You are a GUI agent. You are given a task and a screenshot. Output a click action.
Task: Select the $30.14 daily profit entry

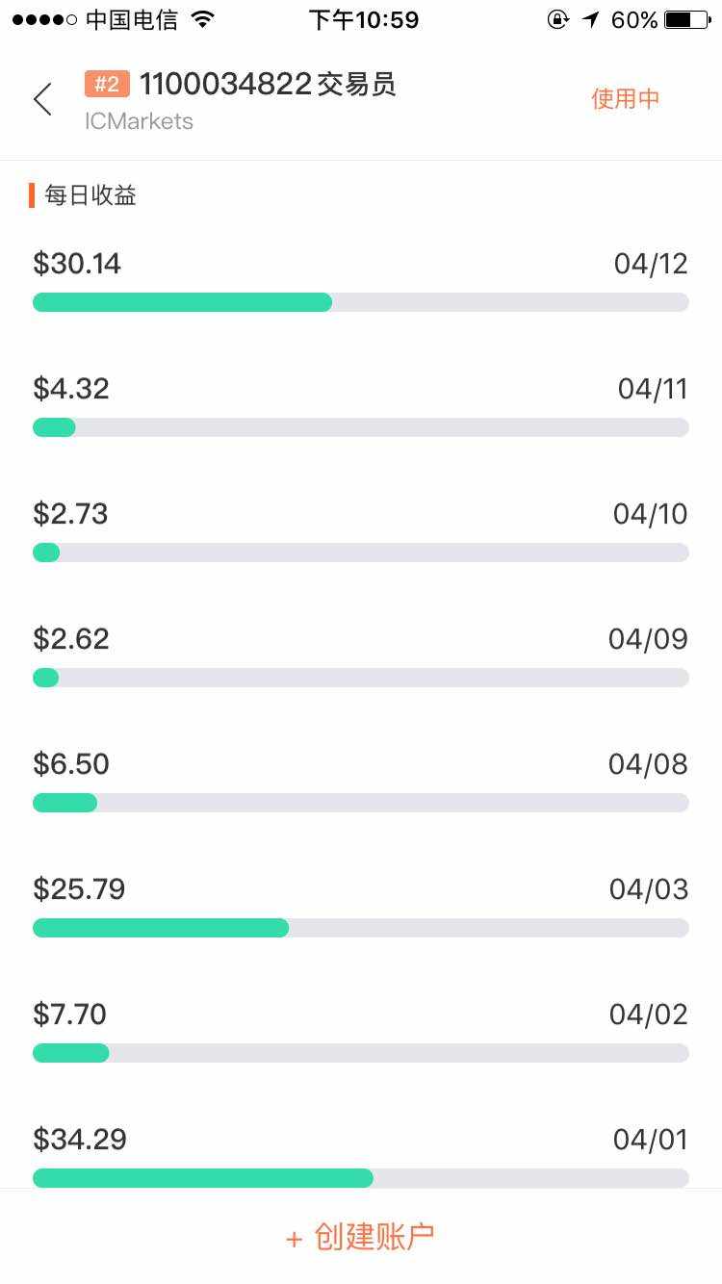[77, 264]
